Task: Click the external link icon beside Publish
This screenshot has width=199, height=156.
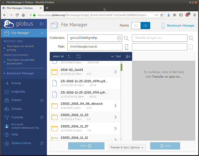Action: click(42, 100)
